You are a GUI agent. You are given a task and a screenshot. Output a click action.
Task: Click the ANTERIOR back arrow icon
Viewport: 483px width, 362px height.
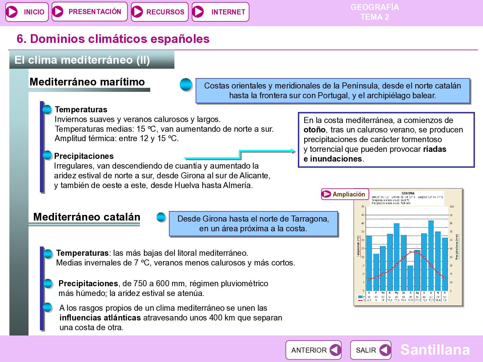pos(335,350)
